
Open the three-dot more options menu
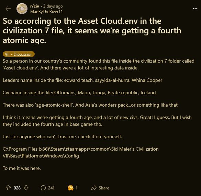click(x=195, y=9)
